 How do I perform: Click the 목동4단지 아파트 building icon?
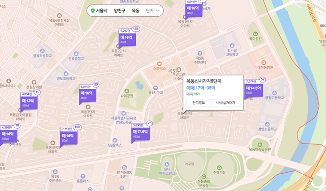(53, 143)
